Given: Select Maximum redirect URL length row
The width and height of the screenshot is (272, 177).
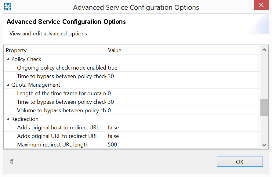Looking at the screenshot, I should click(53, 145).
